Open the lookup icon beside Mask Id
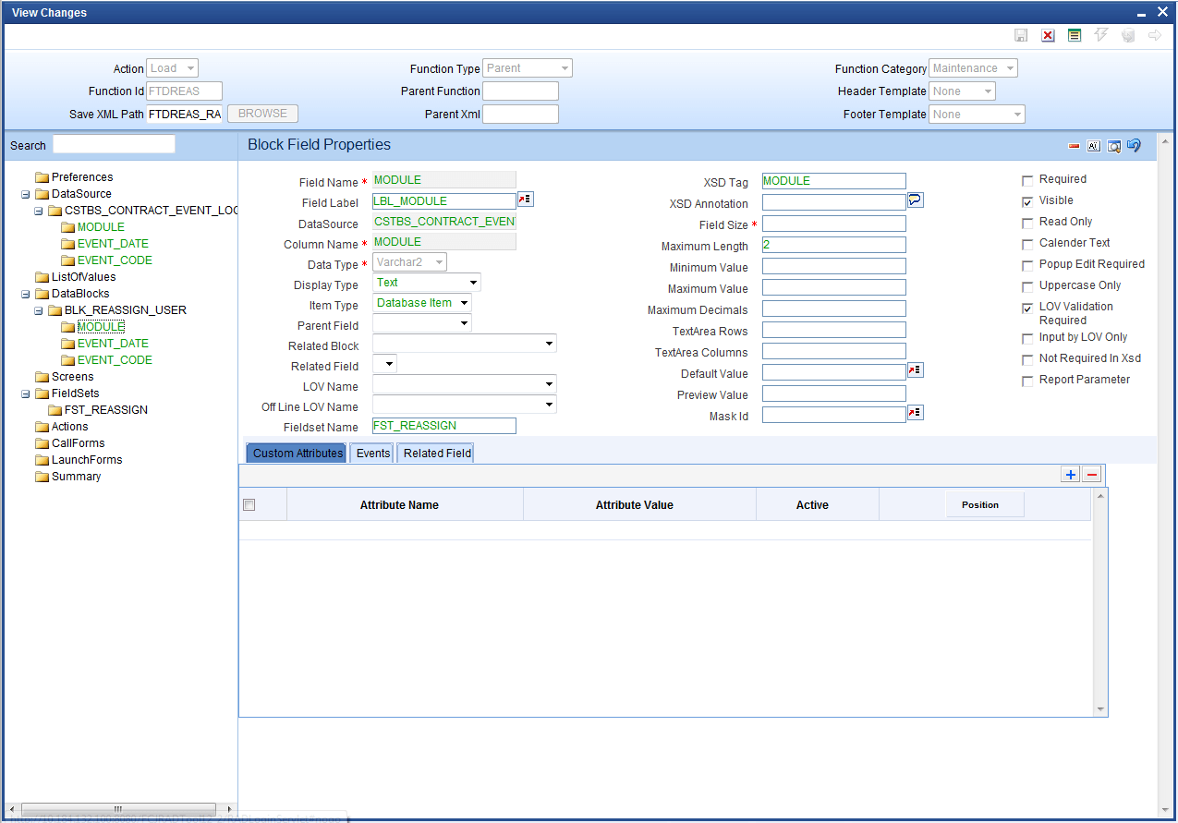The width and height of the screenshot is (1178, 823). pos(916,413)
